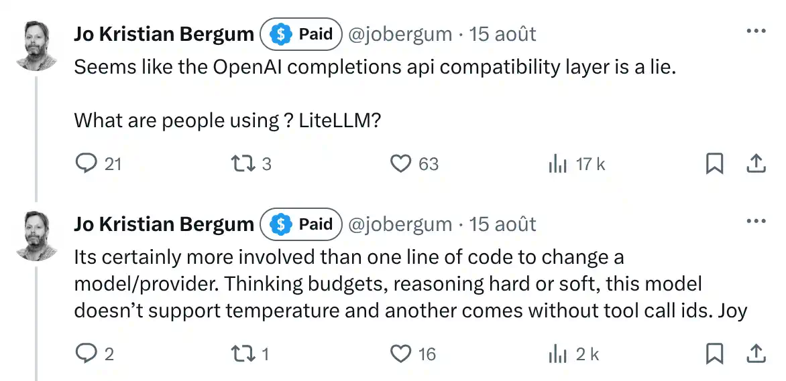Click @jobergum handle on second tweet
This screenshot has height=381, width=786.
click(400, 224)
